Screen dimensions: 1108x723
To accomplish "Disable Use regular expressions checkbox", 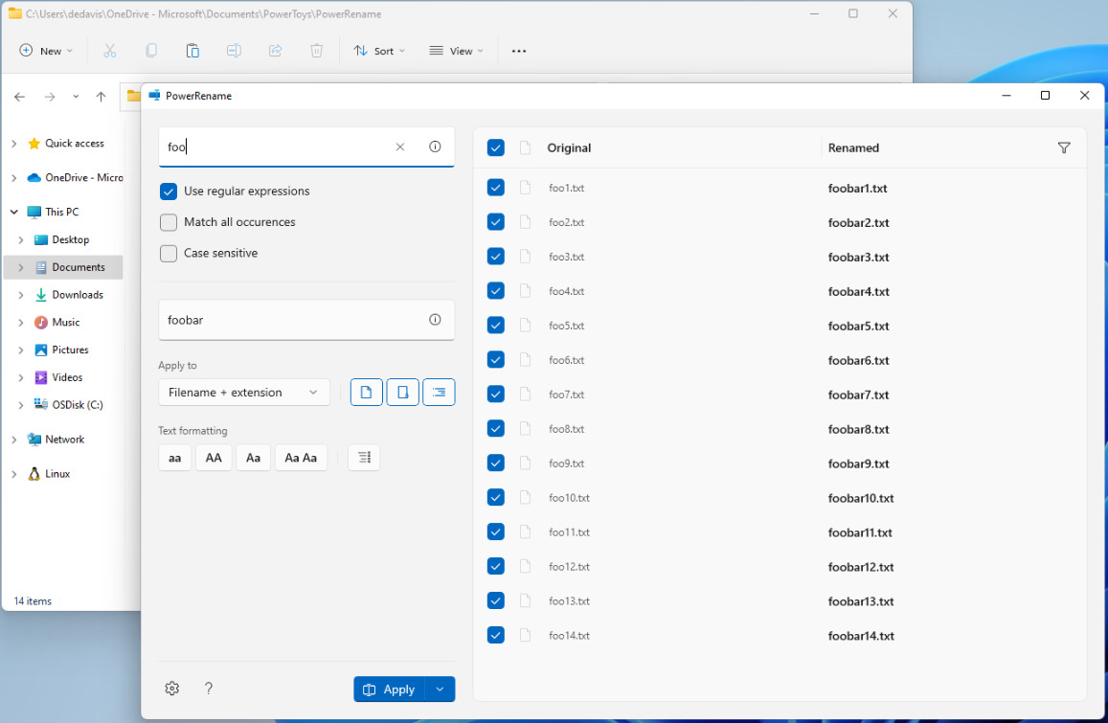I will 169,192.
